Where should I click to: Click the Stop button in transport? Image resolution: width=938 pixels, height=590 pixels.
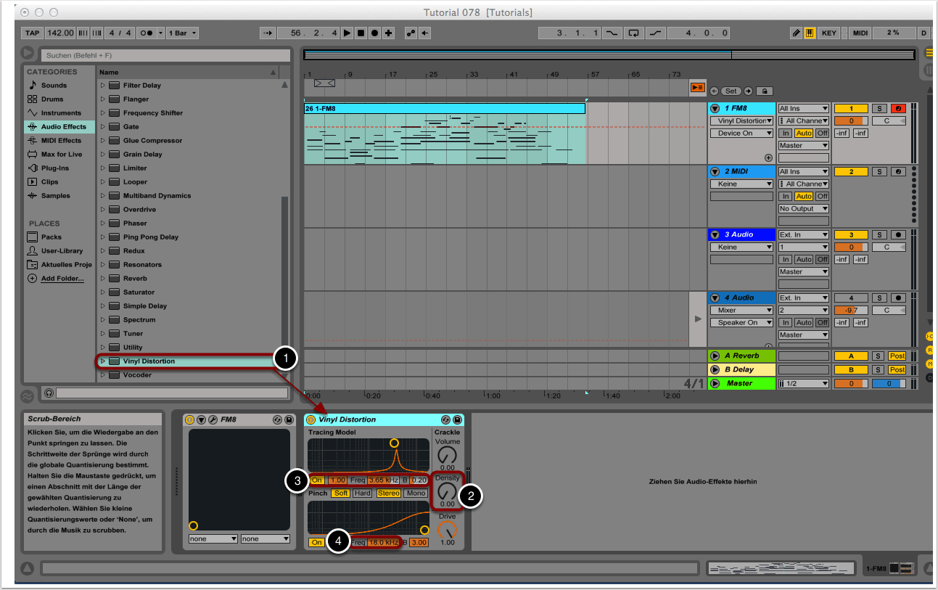(361, 33)
